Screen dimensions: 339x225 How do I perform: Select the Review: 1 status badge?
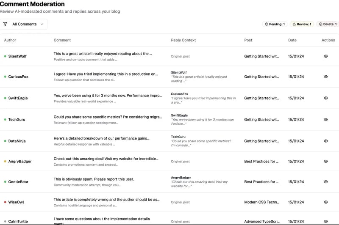(302, 24)
